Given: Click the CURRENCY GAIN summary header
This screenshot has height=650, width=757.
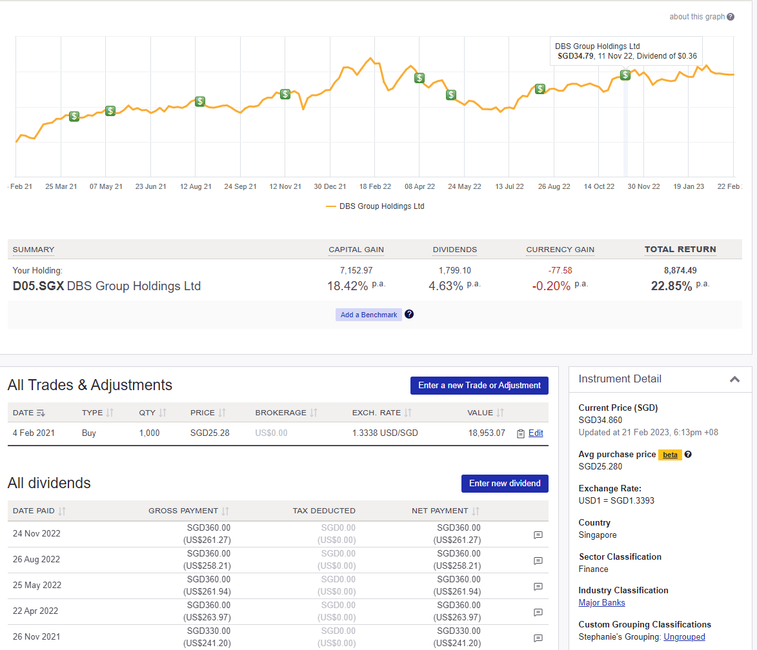Looking at the screenshot, I should coord(560,250).
